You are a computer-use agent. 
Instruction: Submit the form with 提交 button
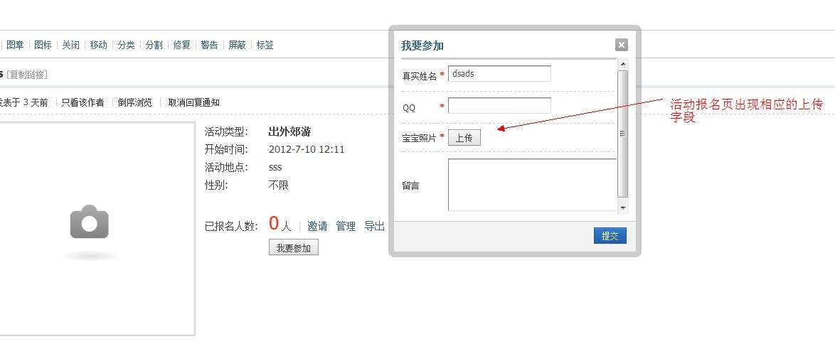click(610, 236)
